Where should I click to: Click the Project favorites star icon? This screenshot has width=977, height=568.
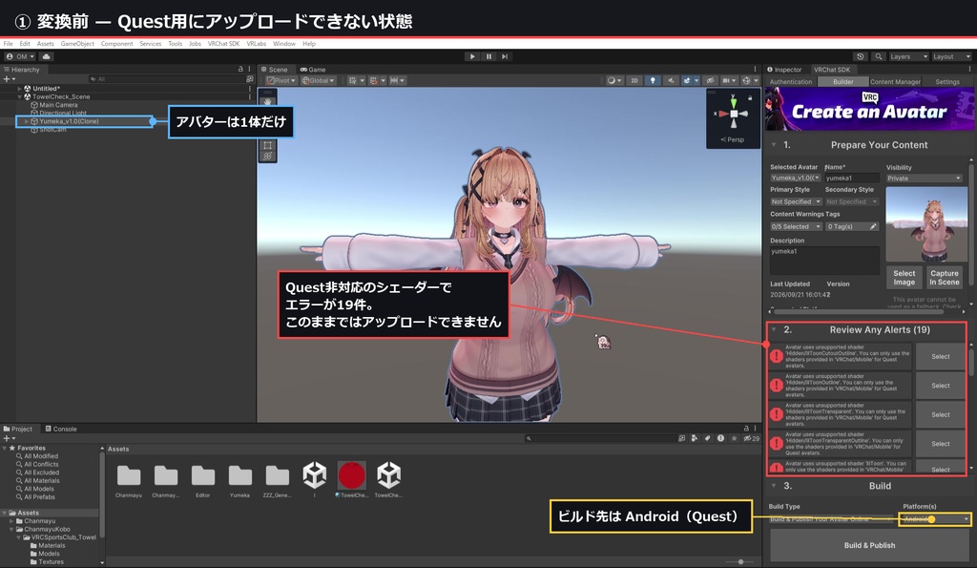pos(734,438)
